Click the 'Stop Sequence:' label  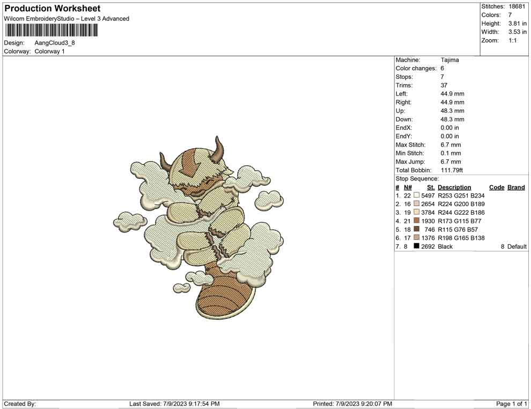pyautogui.click(x=417, y=179)
